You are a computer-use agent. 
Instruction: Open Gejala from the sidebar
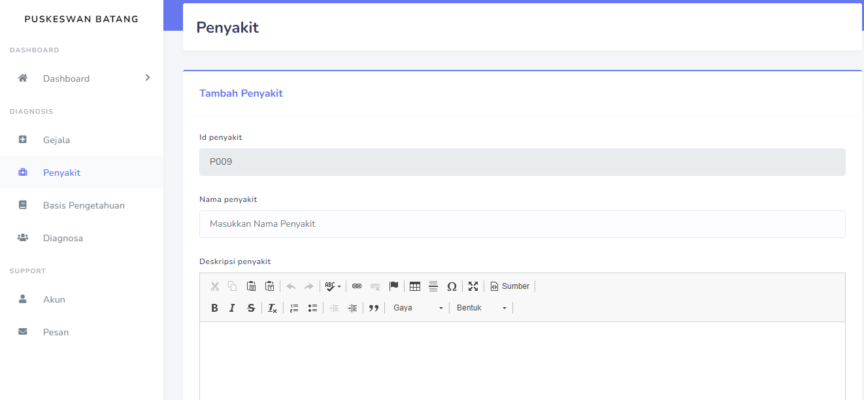click(x=56, y=140)
